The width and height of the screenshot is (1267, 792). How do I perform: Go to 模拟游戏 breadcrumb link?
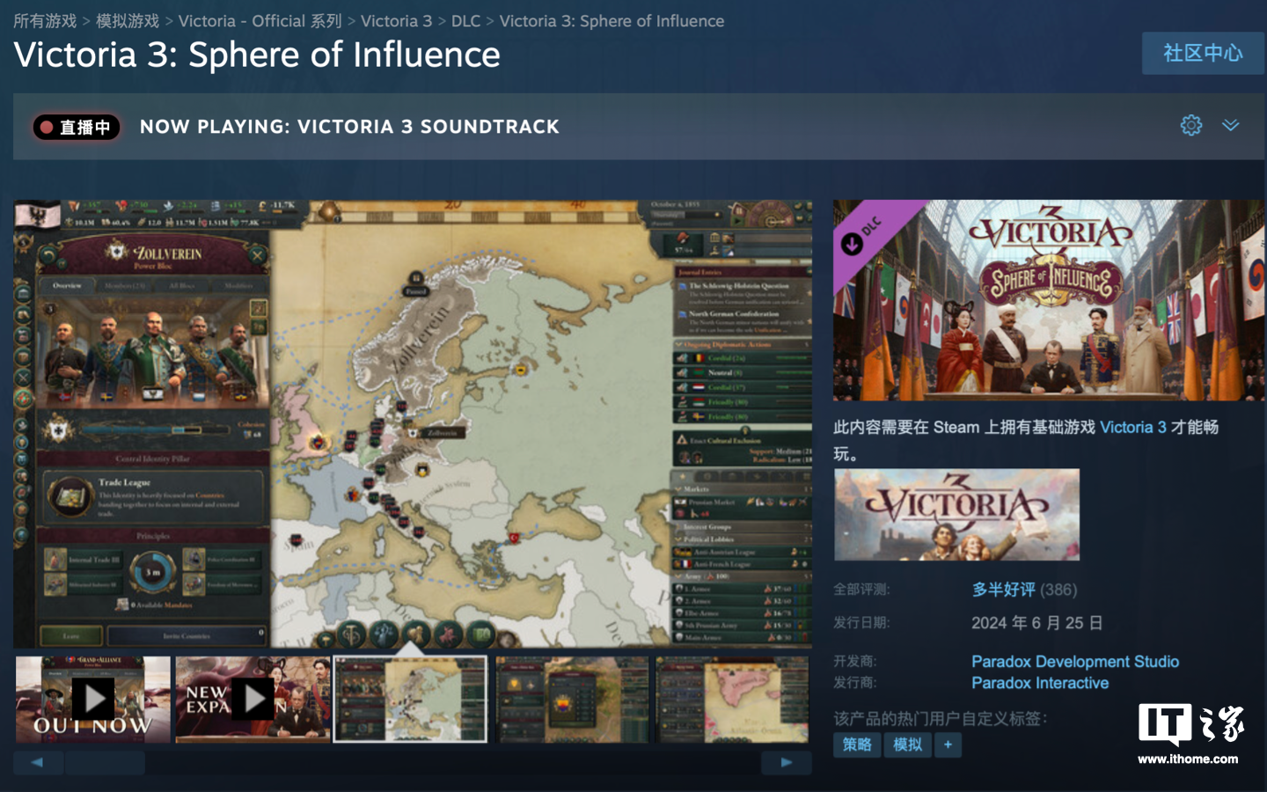pos(128,20)
